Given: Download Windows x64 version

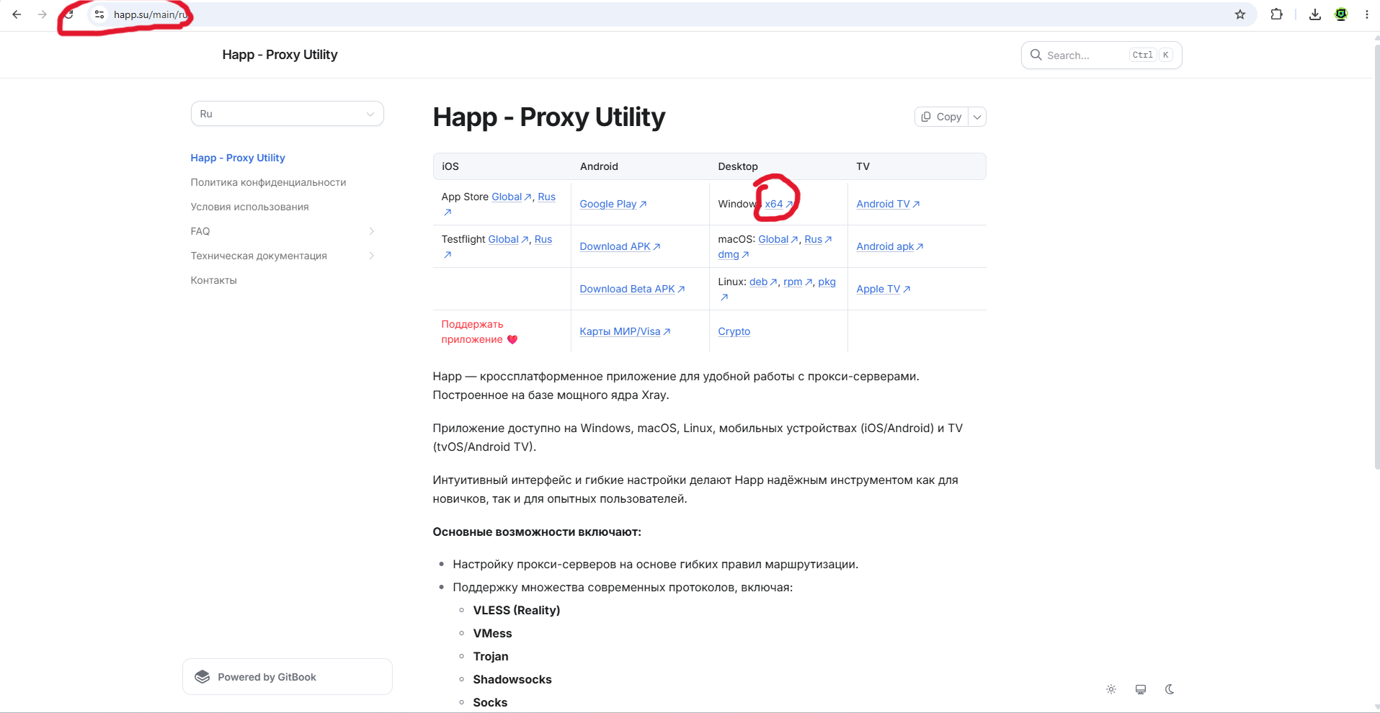Looking at the screenshot, I should [778, 204].
